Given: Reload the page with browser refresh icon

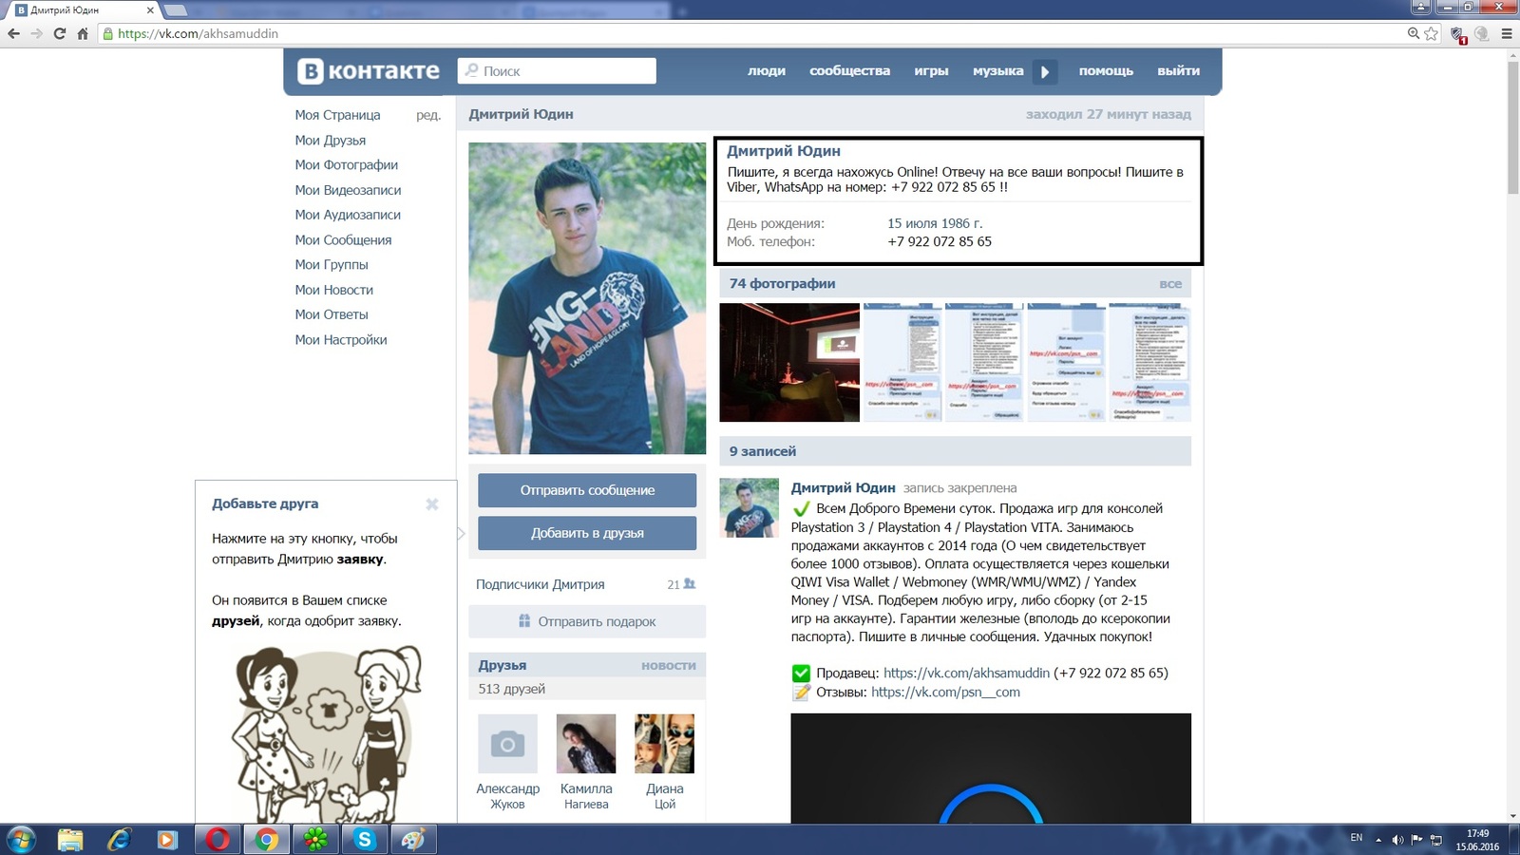Looking at the screenshot, I should click(x=60, y=33).
